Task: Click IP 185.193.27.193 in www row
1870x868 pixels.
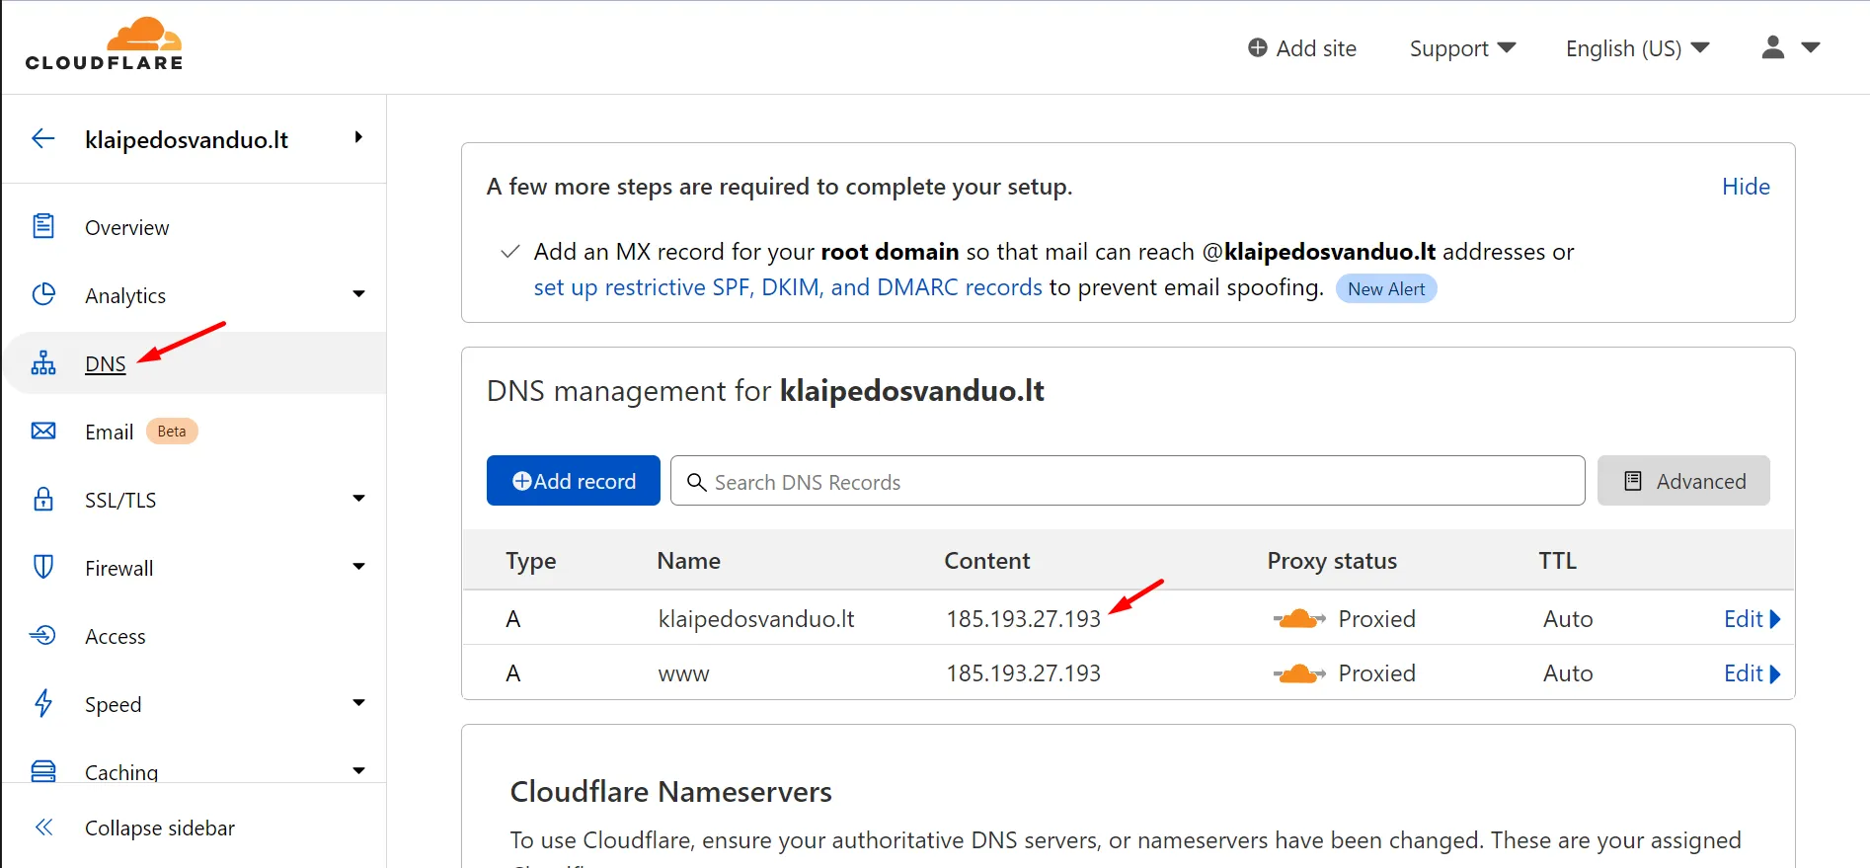Action: point(1023,673)
